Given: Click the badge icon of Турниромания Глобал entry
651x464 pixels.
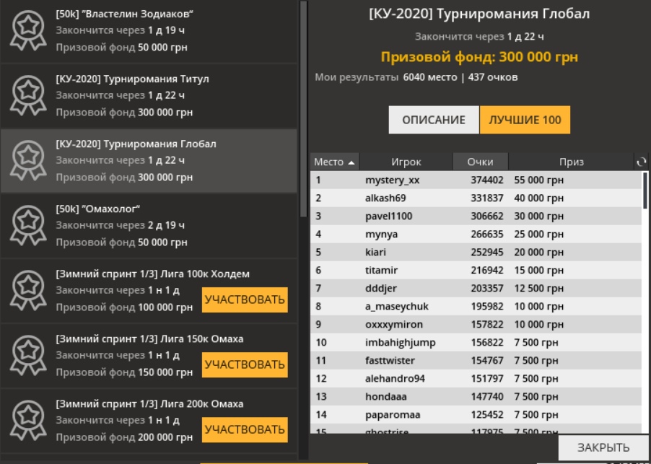Looking at the screenshot, I should [x=28, y=160].
